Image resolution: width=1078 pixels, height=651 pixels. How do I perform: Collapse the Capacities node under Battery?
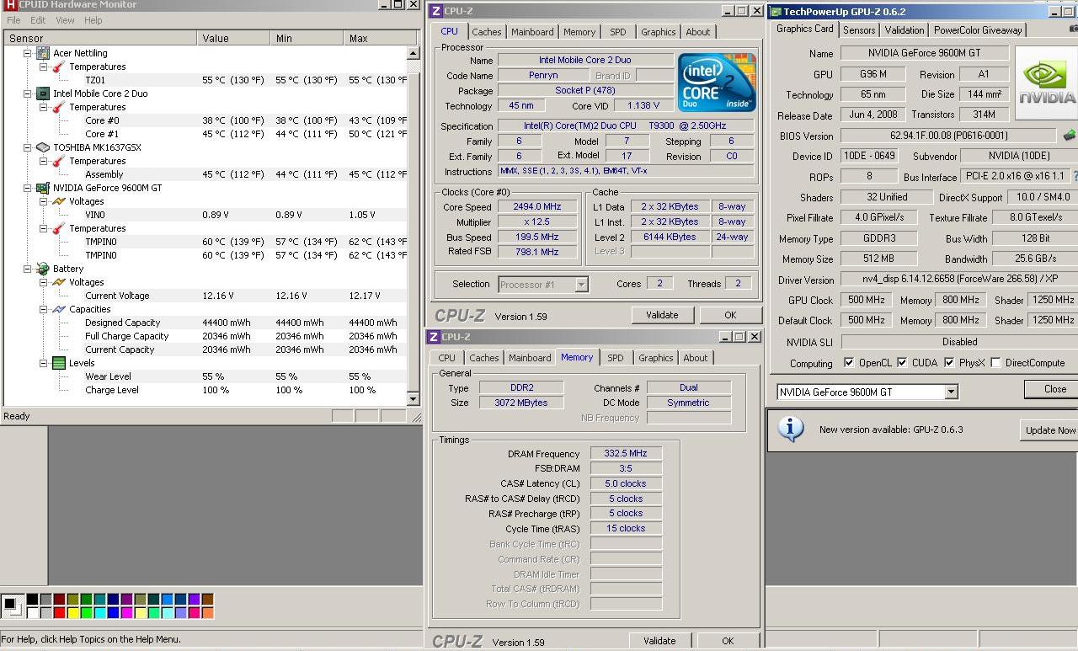(x=43, y=309)
